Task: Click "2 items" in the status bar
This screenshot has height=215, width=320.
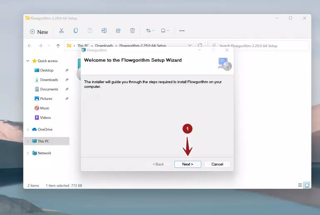Action: pyautogui.click(x=33, y=186)
